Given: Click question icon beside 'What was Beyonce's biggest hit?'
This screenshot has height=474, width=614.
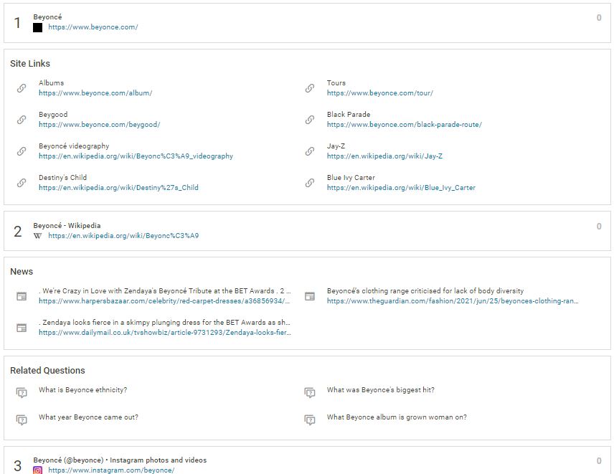Looking at the screenshot, I should click(310, 392).
